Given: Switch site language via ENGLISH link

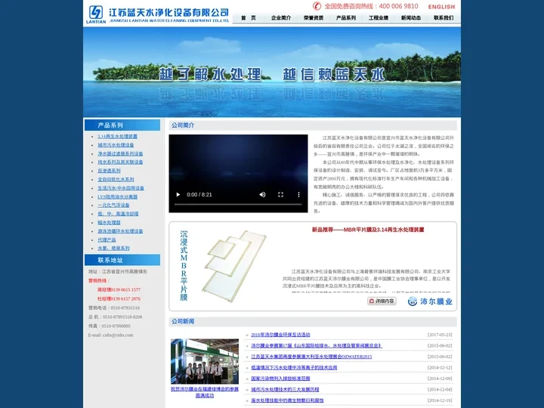Looking at the screenshot, I should coord(441,7).
